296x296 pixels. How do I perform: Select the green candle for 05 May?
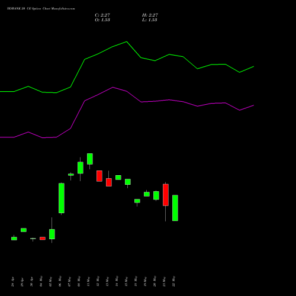52,234
